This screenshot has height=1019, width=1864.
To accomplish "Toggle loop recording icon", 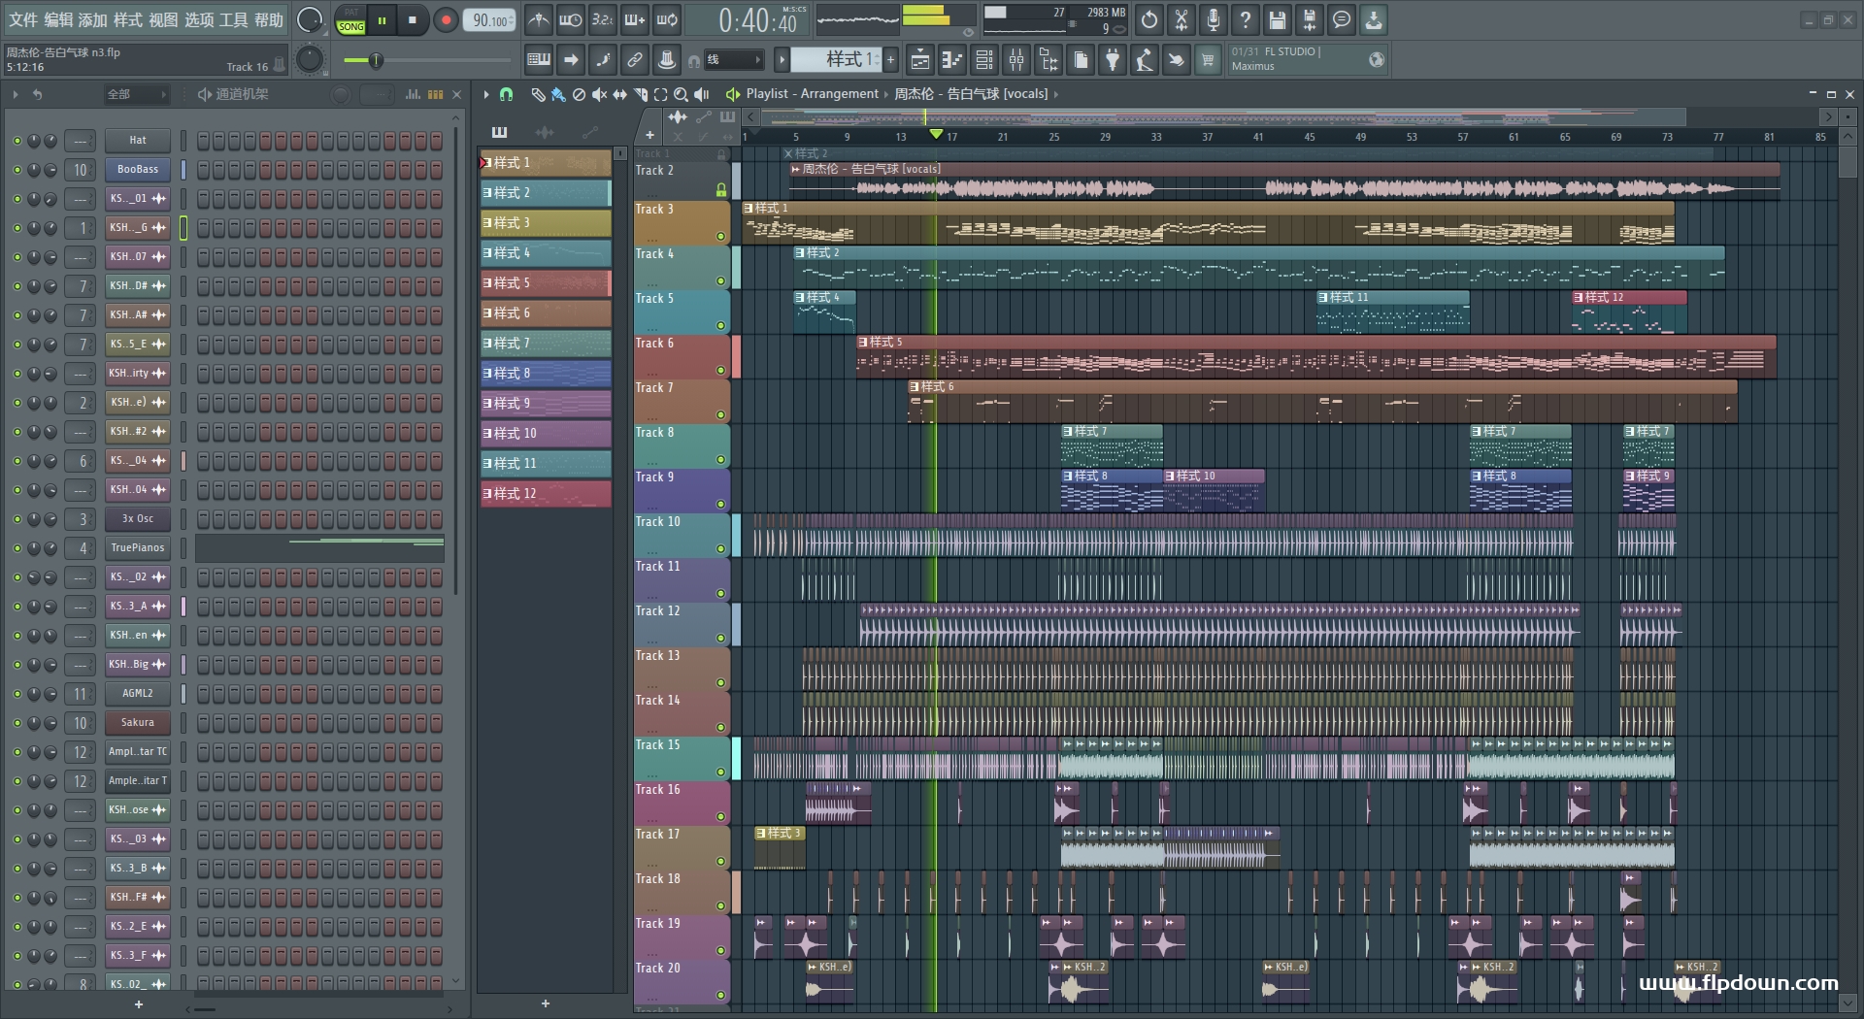I will click(667, 19).
